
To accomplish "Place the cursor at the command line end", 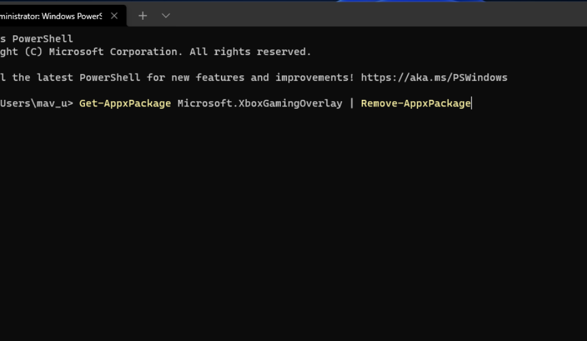I will click(x=472, y=103).
